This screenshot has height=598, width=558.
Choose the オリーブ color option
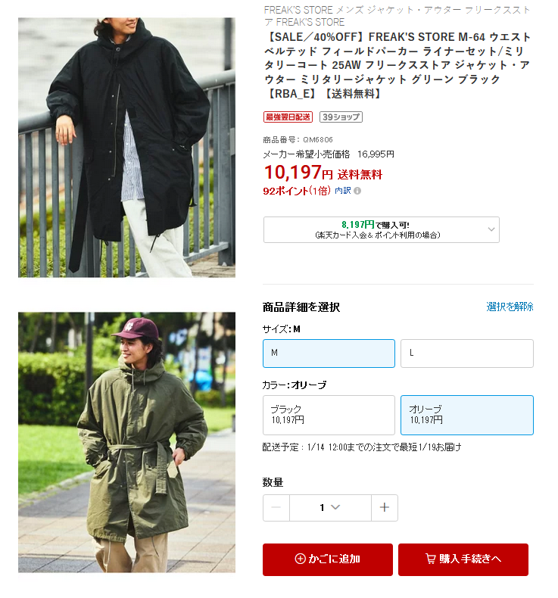467,415
